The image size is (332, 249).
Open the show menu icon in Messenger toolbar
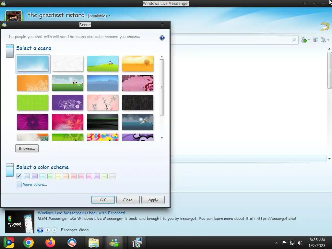[323, 40]
